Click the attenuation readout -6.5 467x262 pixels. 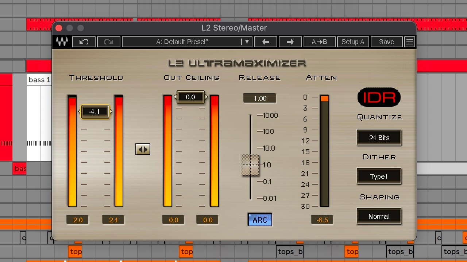(x=322, y=220)
